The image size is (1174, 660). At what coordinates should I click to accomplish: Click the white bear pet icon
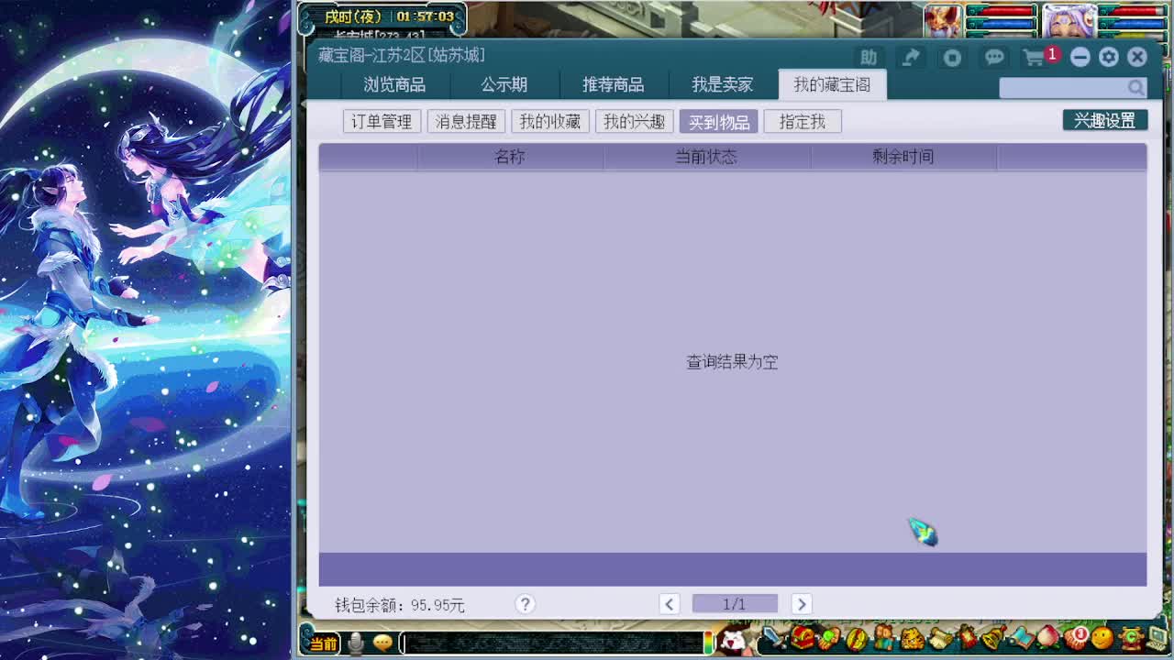733,639
